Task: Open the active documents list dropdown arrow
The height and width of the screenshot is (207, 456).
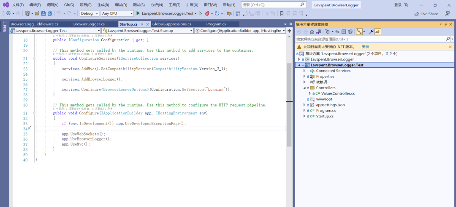Action: coord(285,24)
